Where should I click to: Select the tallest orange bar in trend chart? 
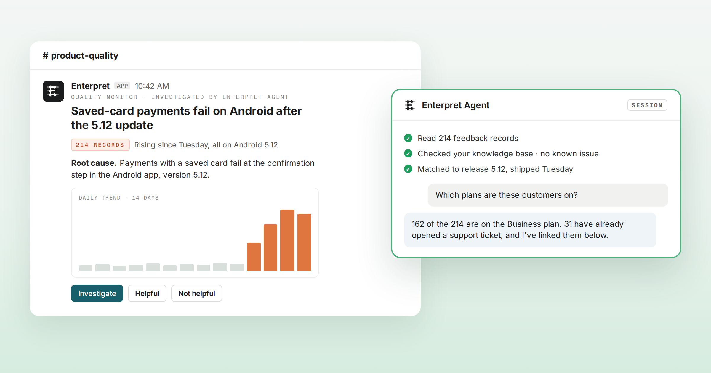tap(287, 240)
